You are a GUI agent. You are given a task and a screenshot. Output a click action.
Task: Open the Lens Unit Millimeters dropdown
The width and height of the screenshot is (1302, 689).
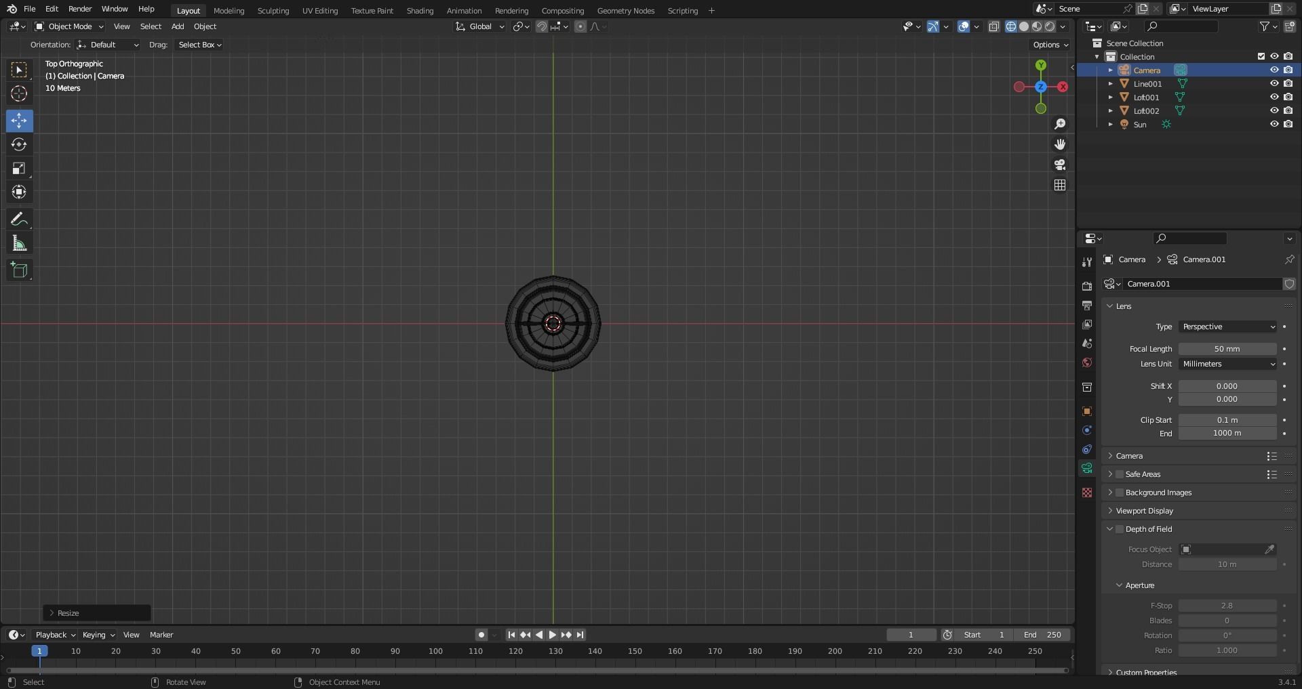[x=1228, y=364]
